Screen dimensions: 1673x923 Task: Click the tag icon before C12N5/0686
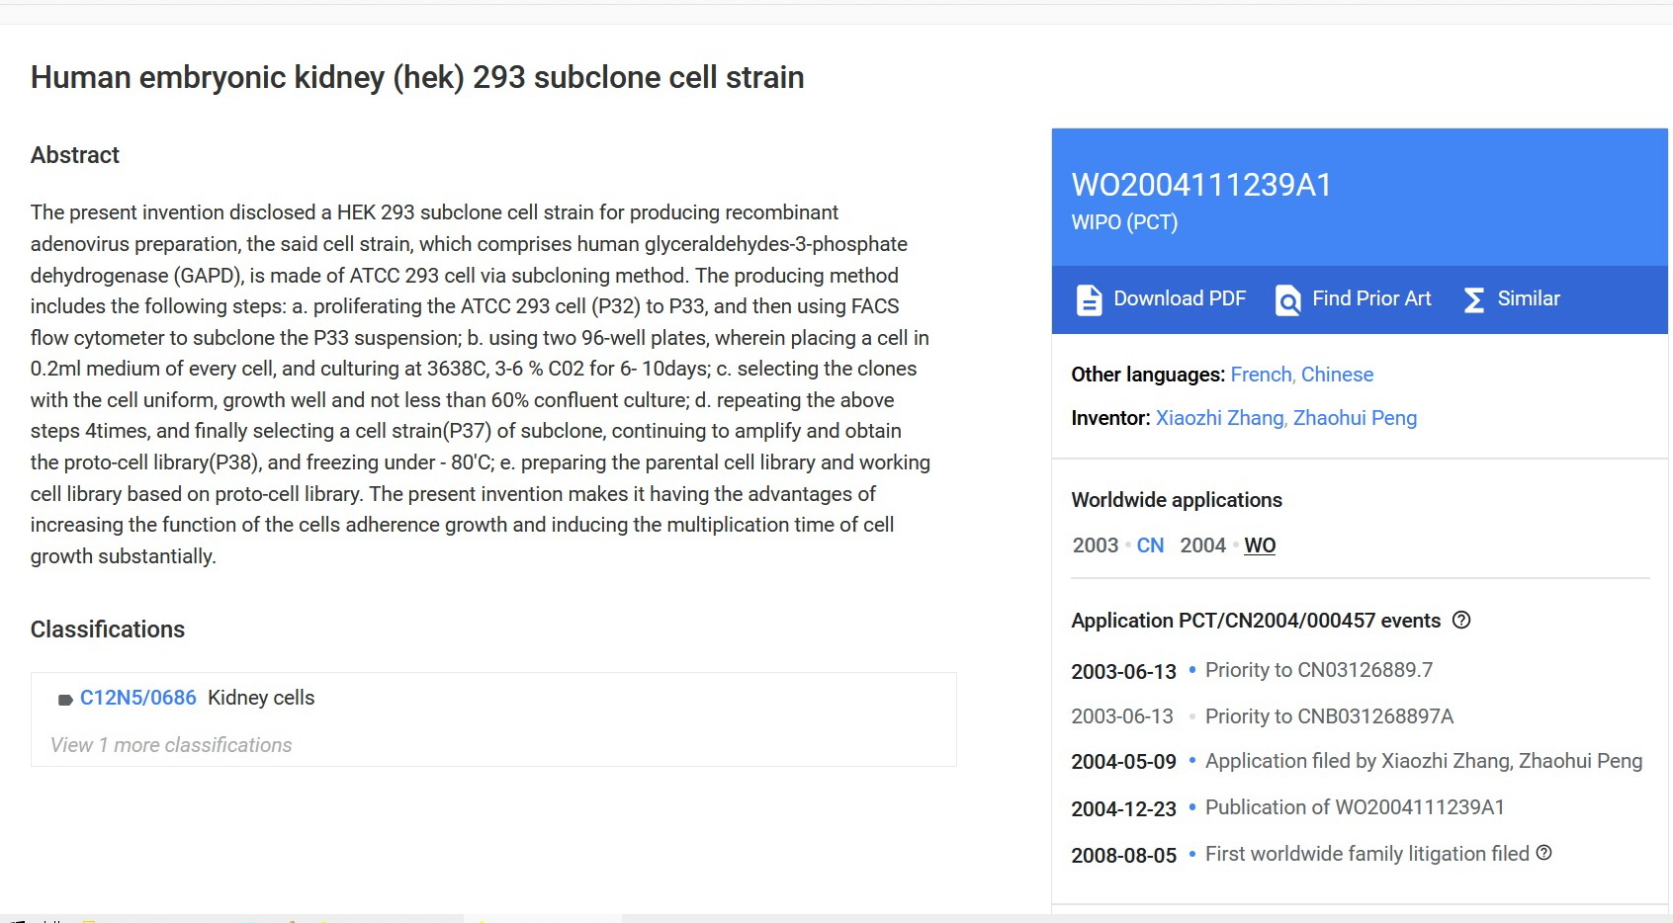tap(65, 700)
